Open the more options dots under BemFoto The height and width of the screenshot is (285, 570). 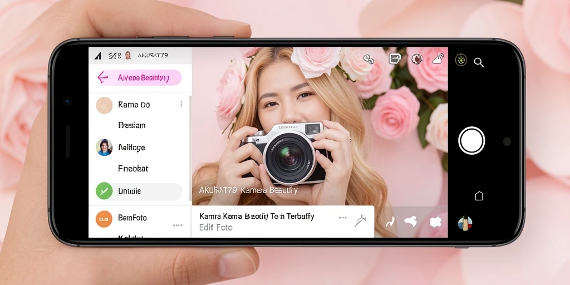178,225
